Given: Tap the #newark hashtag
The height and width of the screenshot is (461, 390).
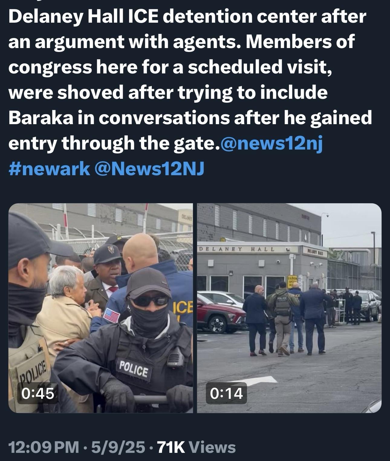Looking at the screenshot, I should coord(49,168).
